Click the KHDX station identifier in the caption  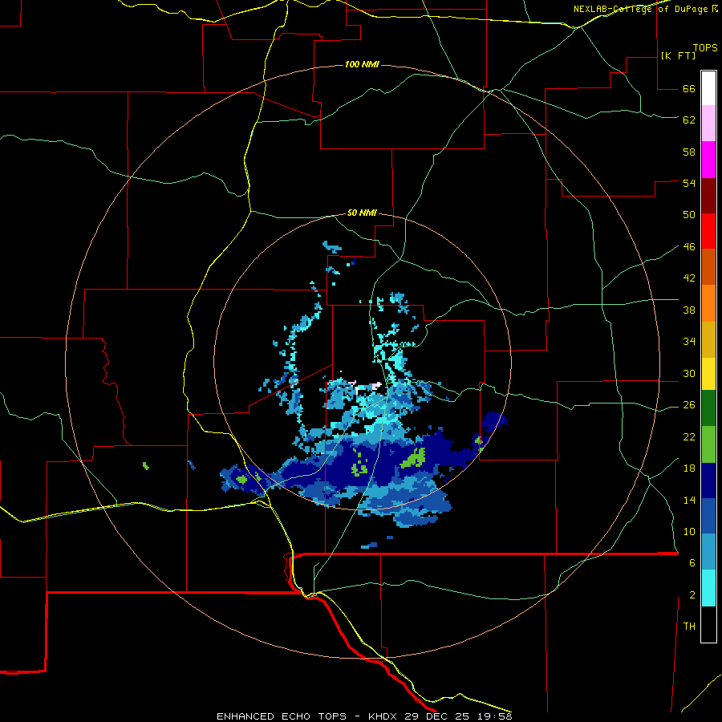tap(384, 716)
